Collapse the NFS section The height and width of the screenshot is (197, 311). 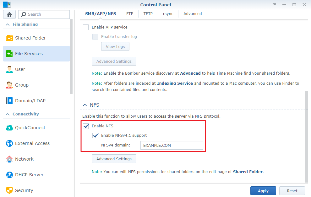[85, 105]
